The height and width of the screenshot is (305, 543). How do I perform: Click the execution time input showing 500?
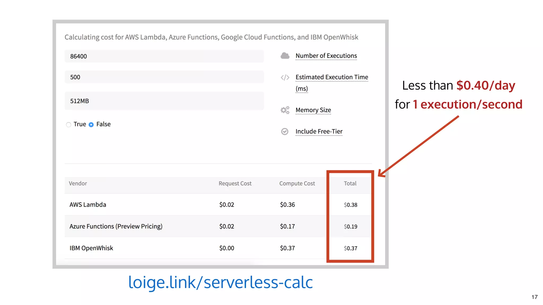coord(164,77)
